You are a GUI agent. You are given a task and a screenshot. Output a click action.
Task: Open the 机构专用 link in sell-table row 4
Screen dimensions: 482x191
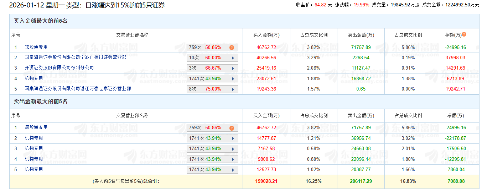(x=33, y=159)
